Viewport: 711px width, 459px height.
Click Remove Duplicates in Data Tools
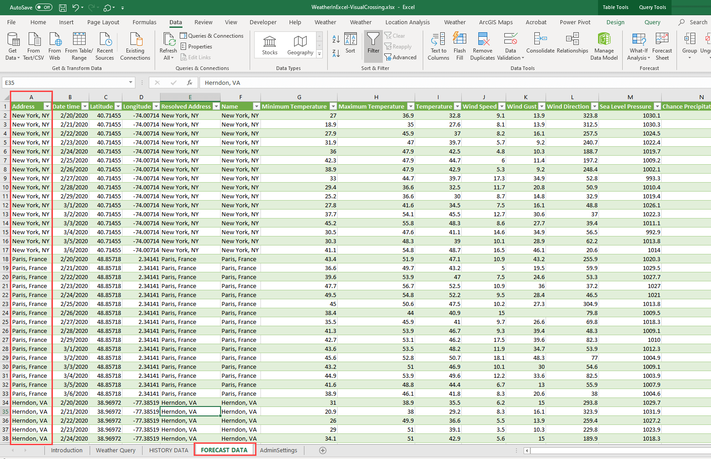tap(482, 46)
